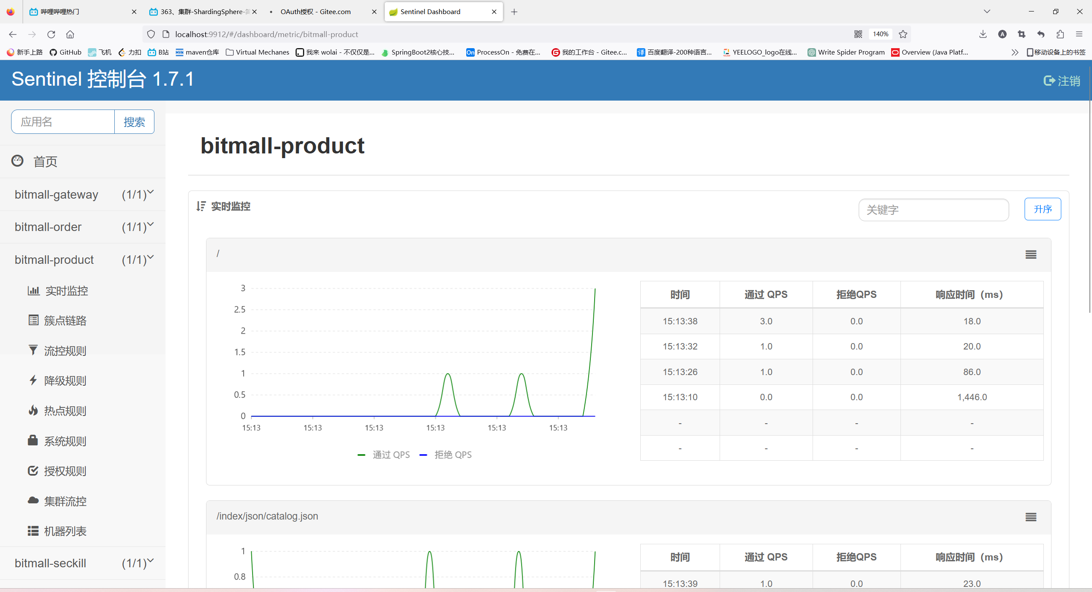Open the extensions puzzle icon
The width and height of the screenshot is (1092, 592).
click(1060, 34)
